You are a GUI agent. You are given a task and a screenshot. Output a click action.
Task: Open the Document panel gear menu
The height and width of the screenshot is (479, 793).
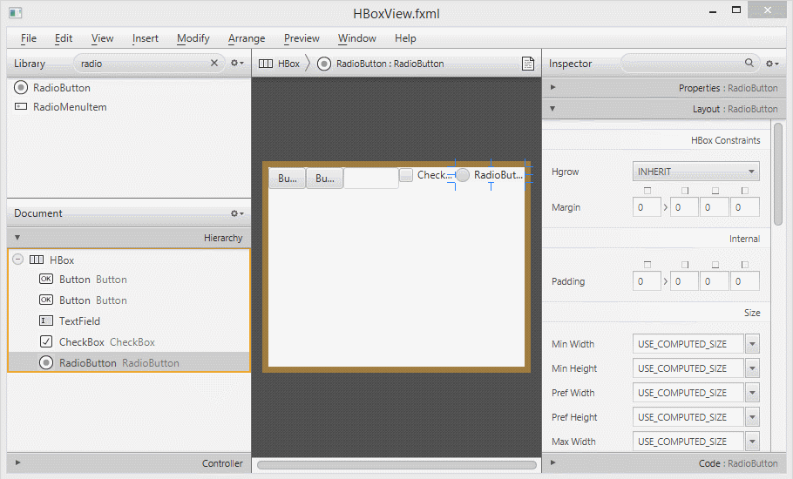[237, 213]
